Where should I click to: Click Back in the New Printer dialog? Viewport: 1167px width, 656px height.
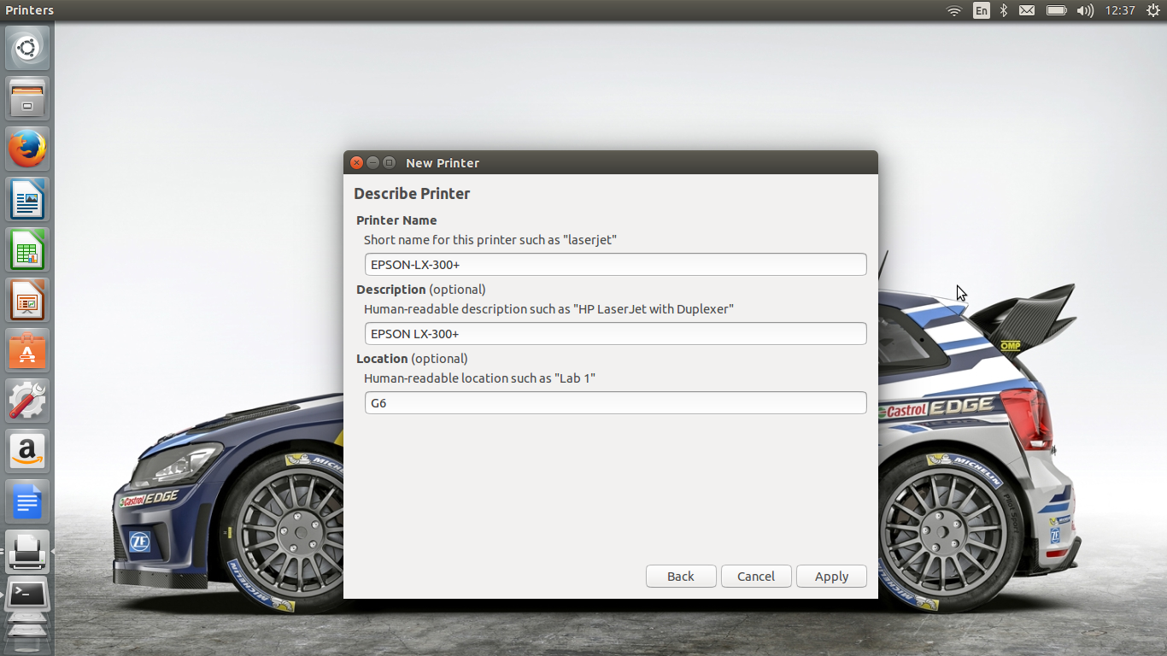[x=681, y=577]
